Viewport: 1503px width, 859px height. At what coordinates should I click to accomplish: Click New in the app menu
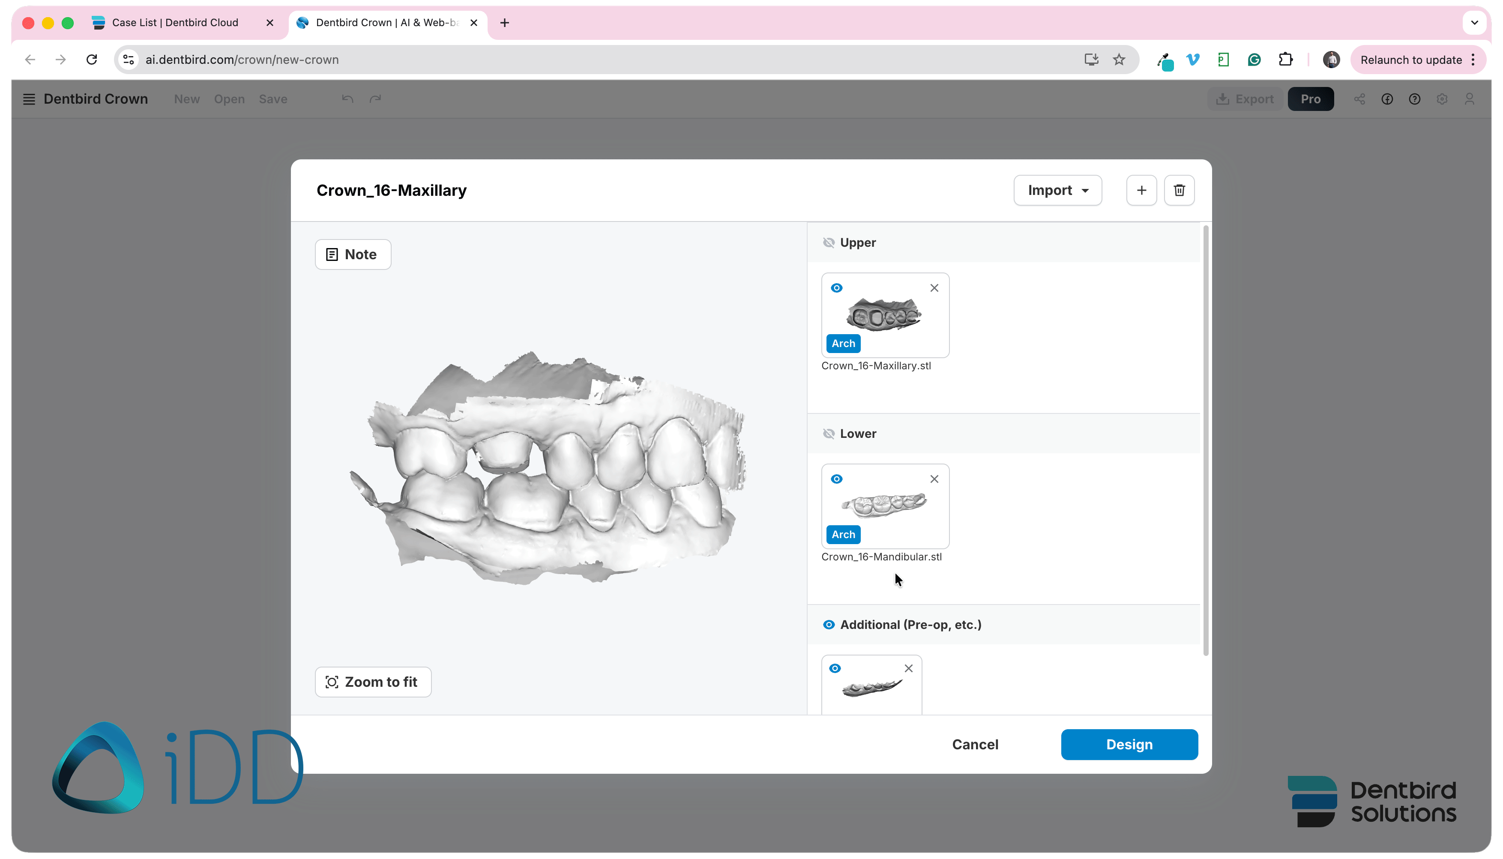186,99
